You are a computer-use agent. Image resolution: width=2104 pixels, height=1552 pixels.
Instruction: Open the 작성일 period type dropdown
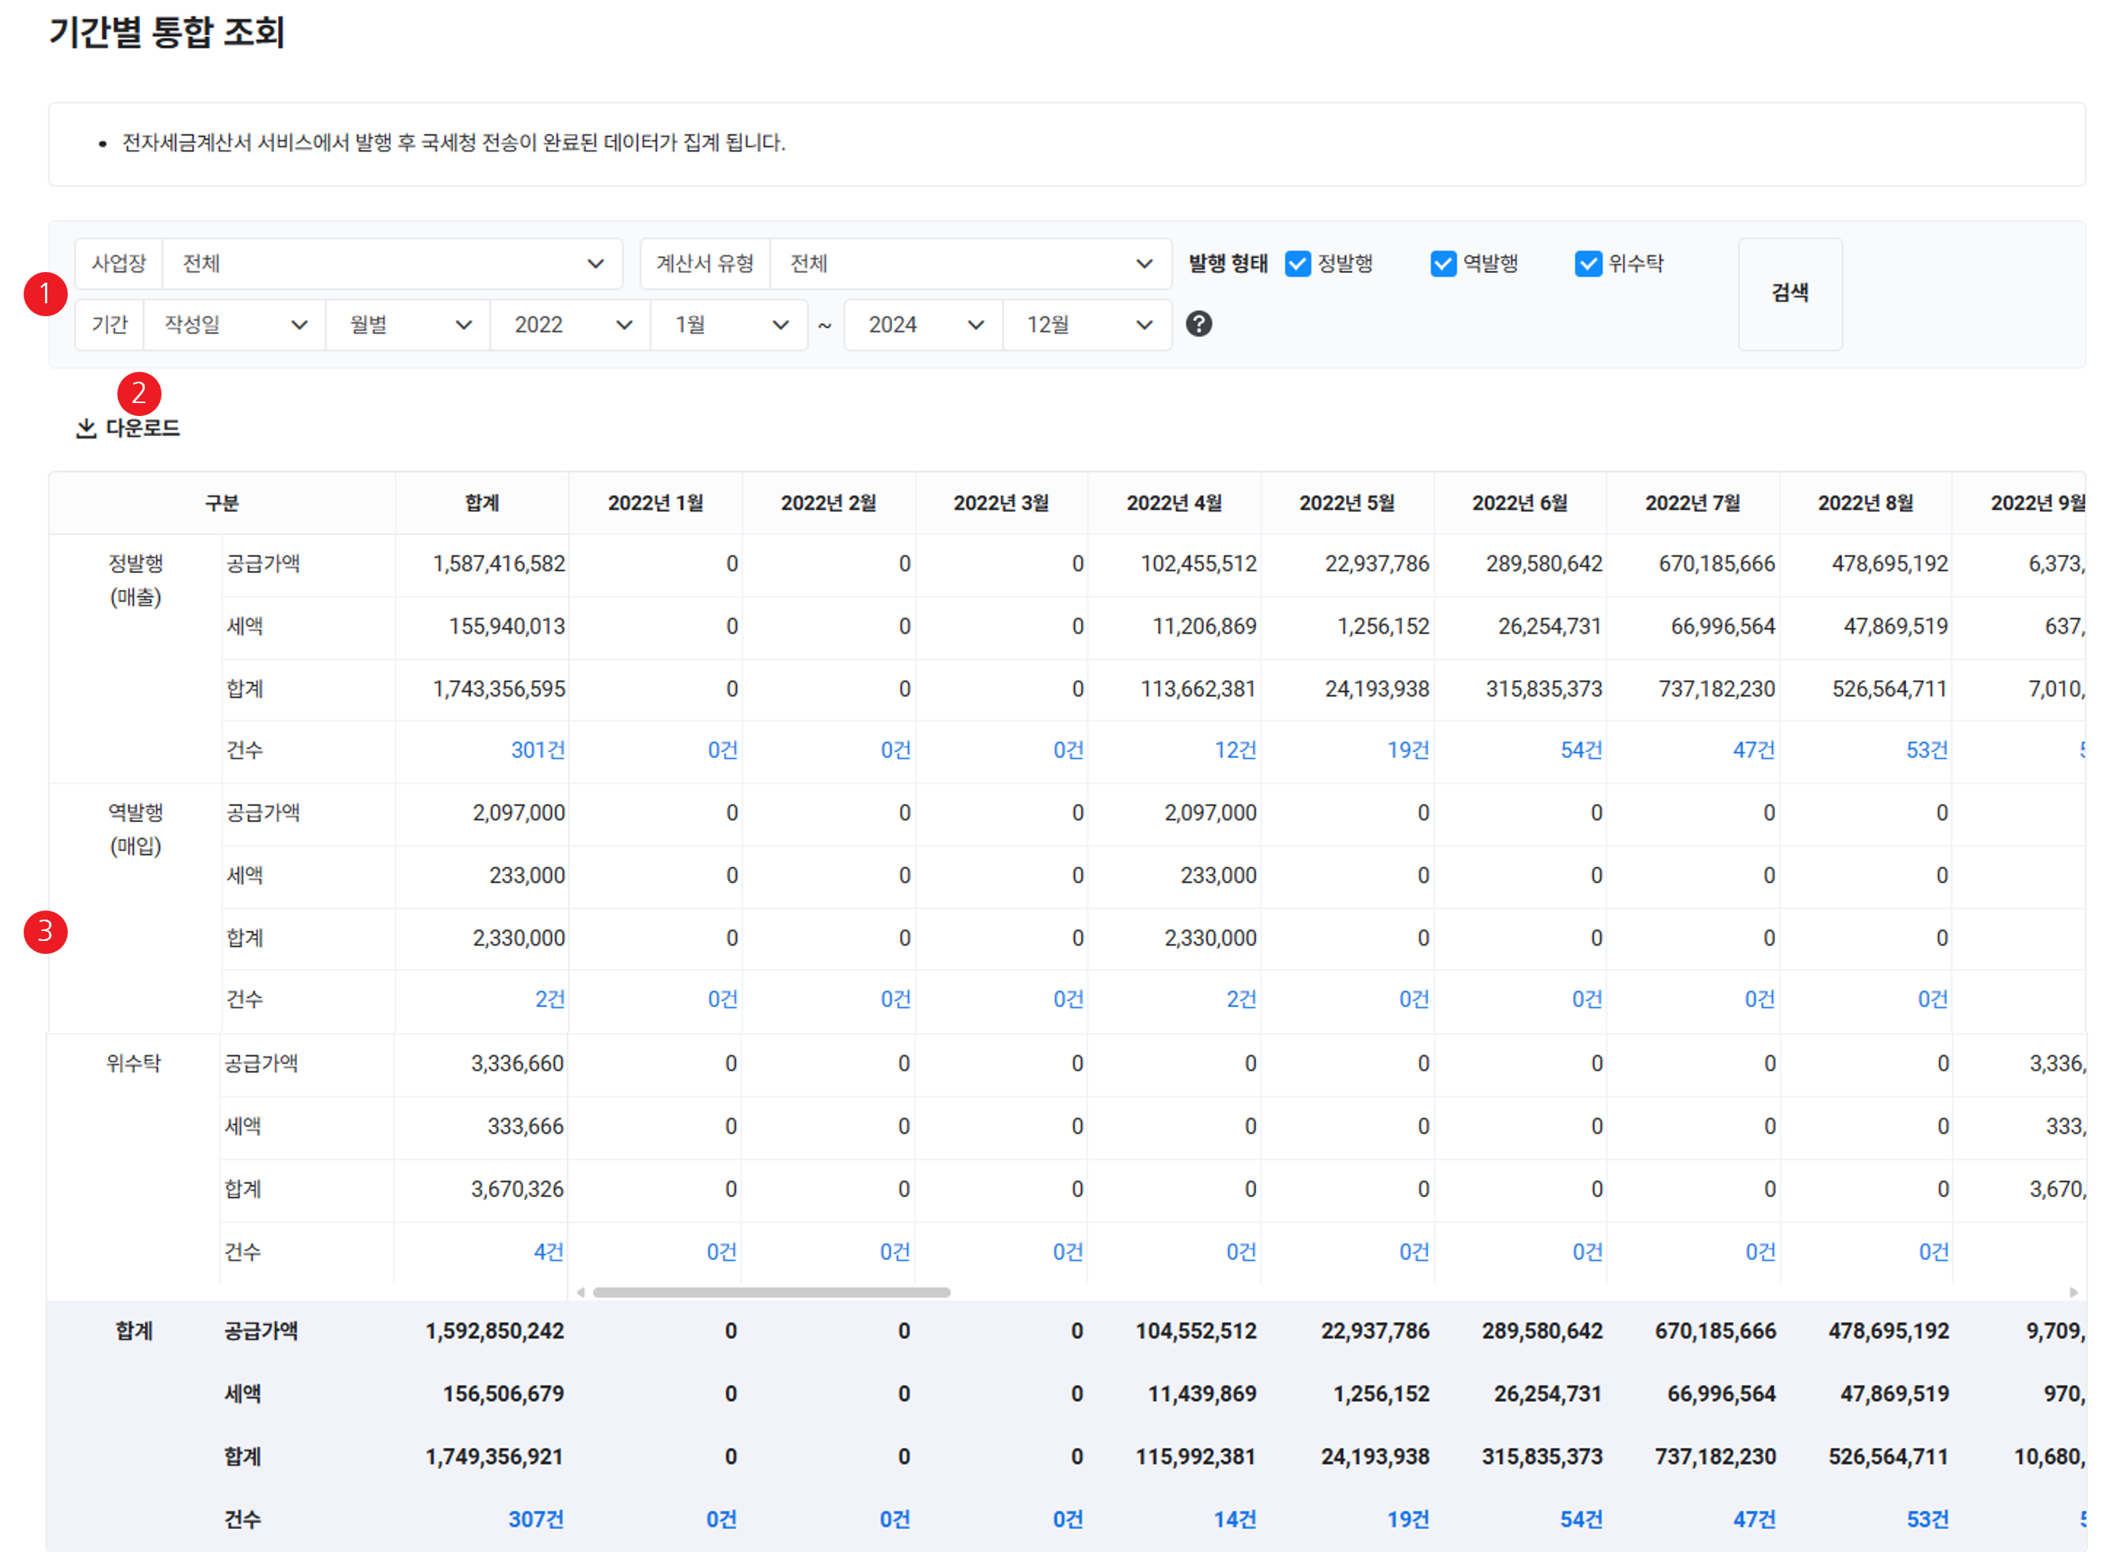[234, 325]
